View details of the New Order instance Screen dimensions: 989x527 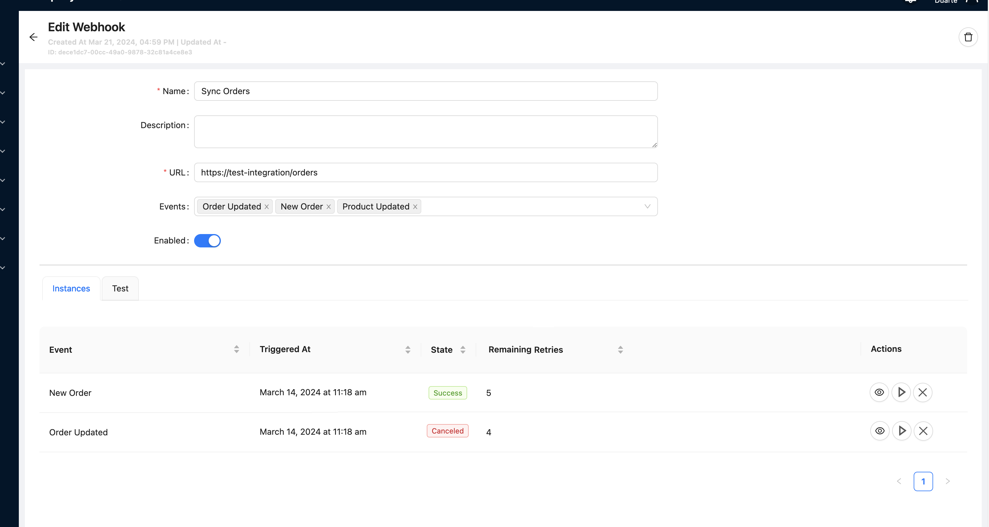(879, 392)
